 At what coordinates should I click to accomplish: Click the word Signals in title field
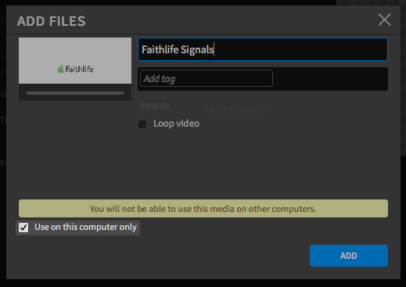tap(197, 49)
